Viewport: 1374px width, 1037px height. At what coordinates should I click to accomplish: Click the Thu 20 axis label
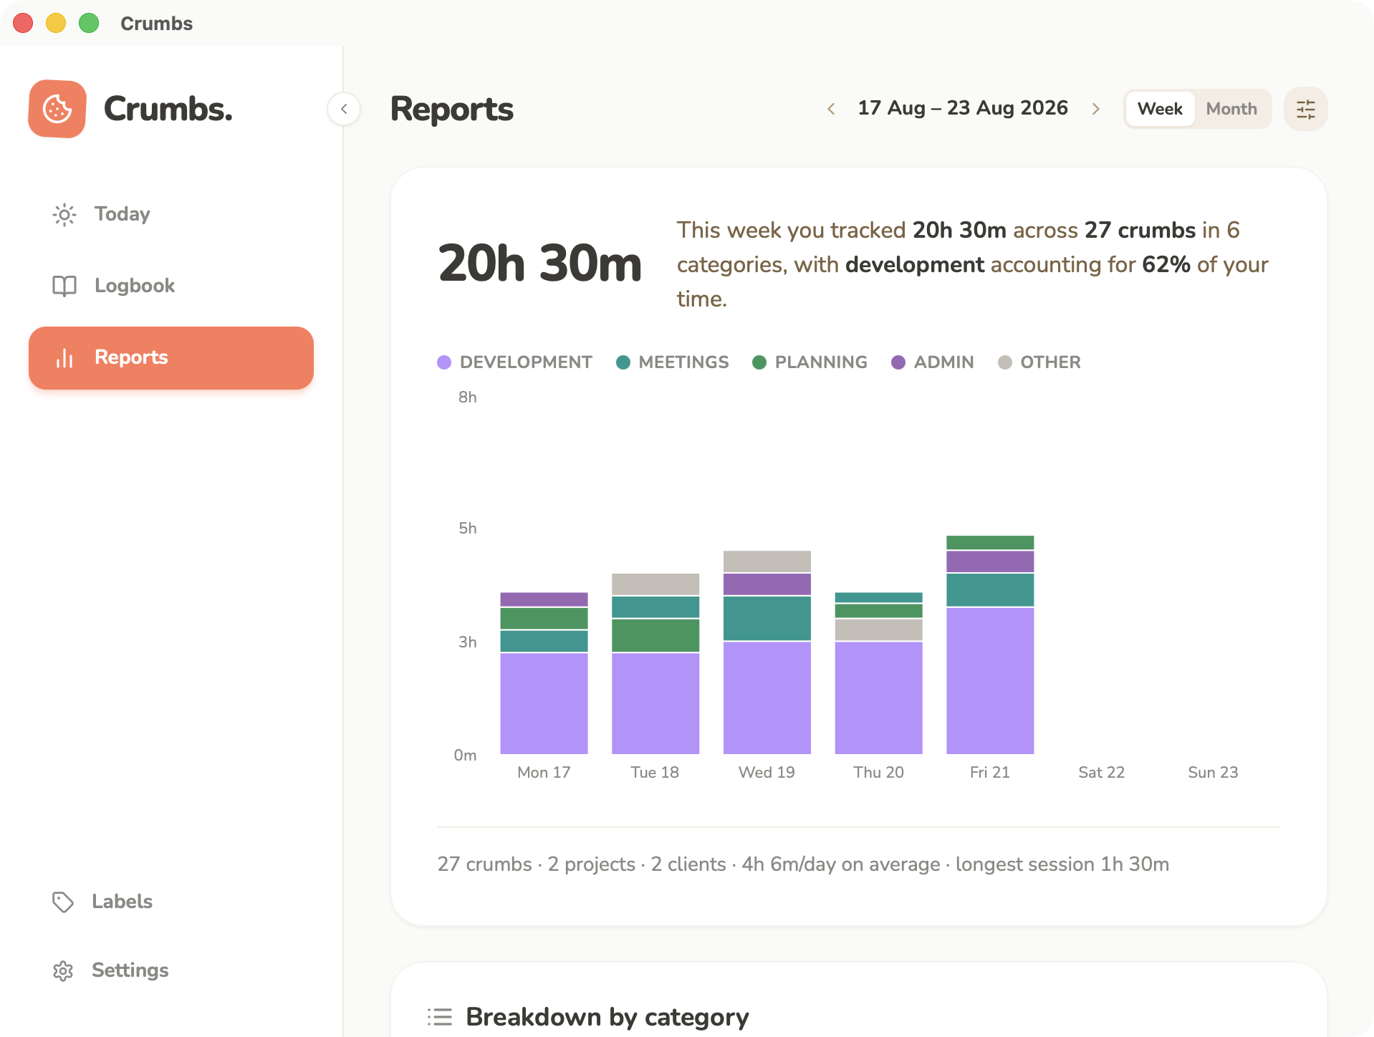[x=878, y=772]
